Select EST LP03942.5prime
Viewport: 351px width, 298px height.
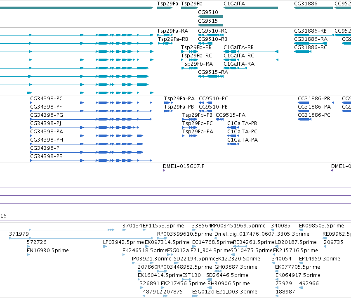(123, 242)
